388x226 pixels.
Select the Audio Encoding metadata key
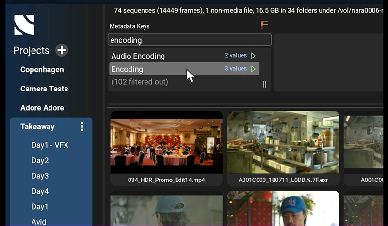(184, 56)
